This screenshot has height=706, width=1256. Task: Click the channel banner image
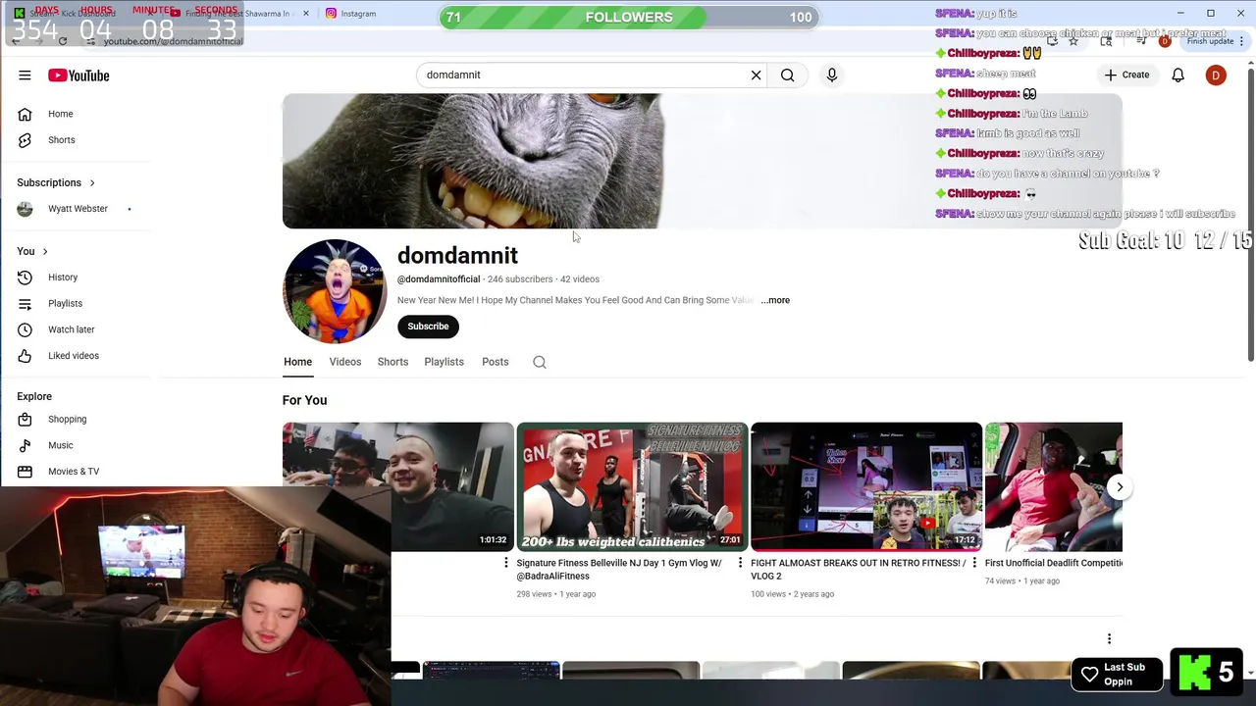click(x=702, y=162)
